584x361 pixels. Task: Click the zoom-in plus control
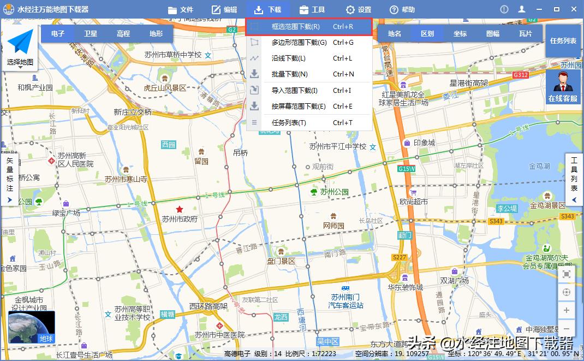click(567, 310)
